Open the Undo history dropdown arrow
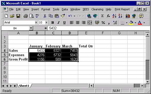Image resolution: width=151 pixels, height=94 pixels. (74, 16)
